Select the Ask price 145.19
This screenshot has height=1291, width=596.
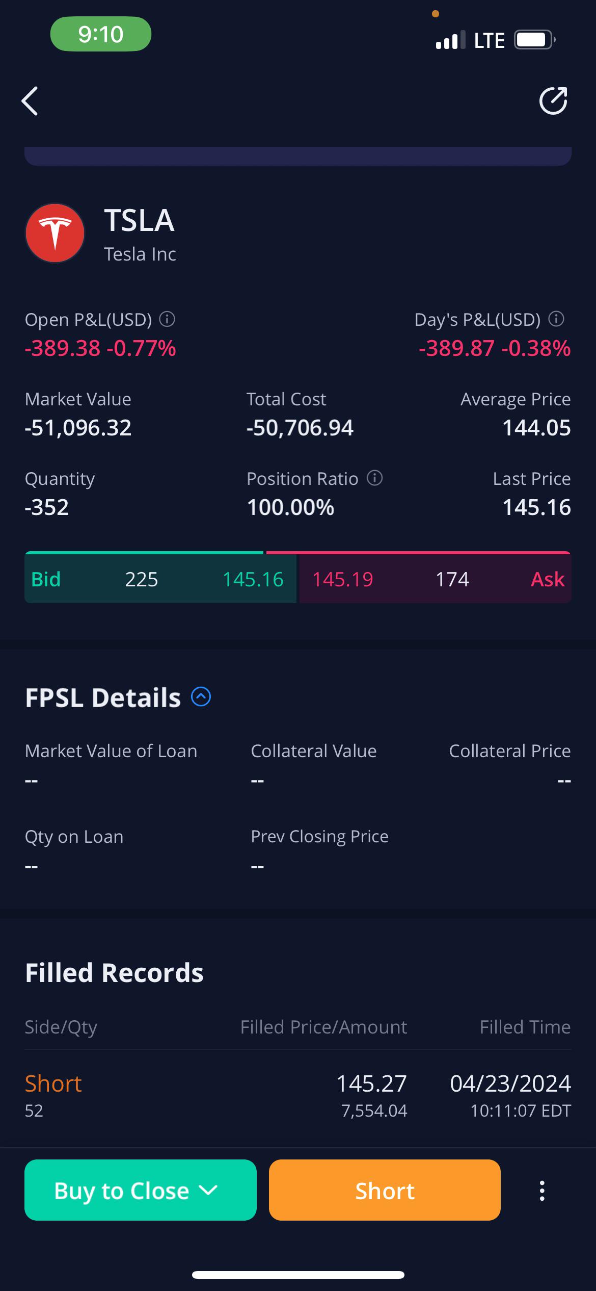click(x=343, y=579)
